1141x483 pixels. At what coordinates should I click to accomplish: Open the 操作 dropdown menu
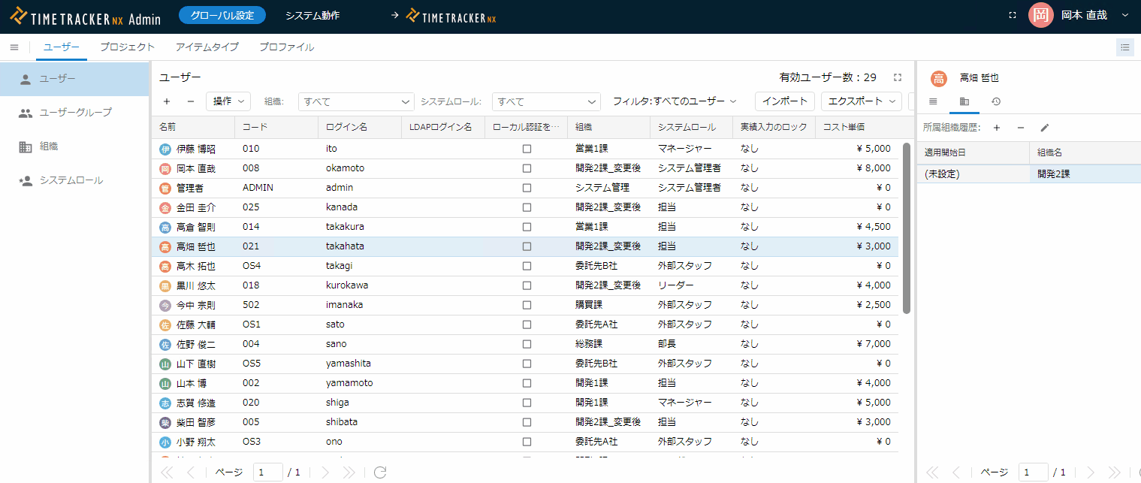(x=228, y=101)
